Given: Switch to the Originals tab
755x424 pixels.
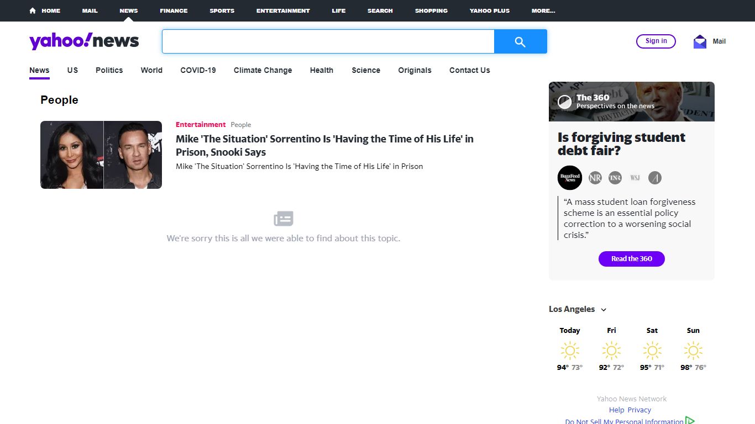Looking at the screenshot, I should click(415, 70).
